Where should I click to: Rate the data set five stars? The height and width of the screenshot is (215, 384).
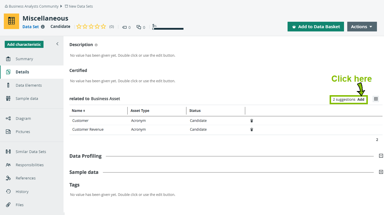point(103,26)
